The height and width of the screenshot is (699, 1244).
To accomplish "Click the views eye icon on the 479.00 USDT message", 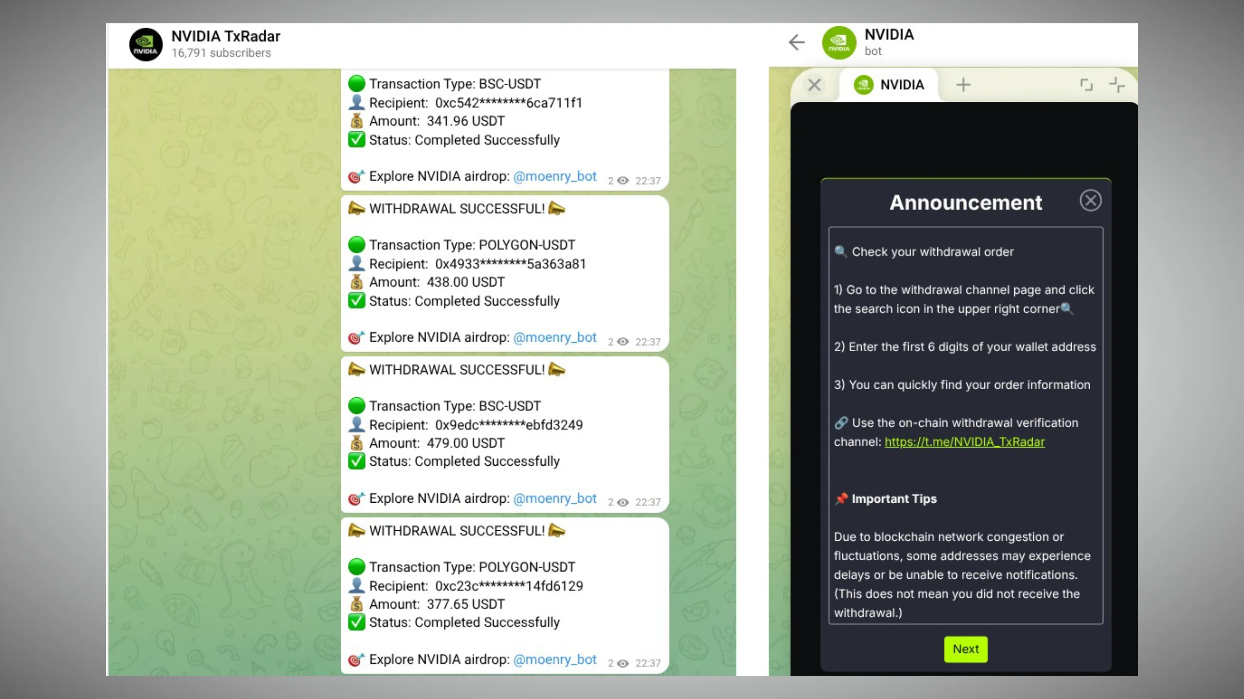I will click(x=623, y=503).
